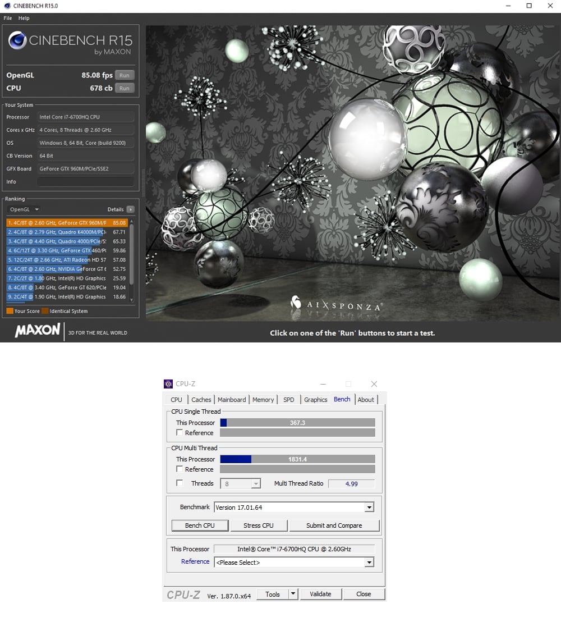Click the ranking list vertical scrollbar
The image size is (561, 640).
[x=131, y=254]
